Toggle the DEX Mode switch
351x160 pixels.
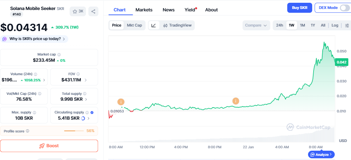(345, 8)
